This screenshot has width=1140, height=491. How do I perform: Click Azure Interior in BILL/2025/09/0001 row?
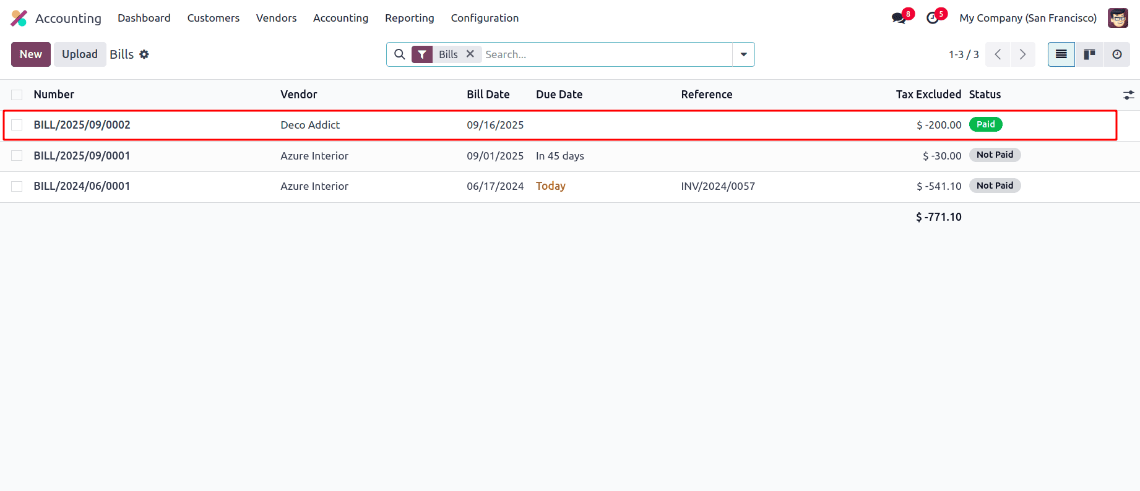314,156
